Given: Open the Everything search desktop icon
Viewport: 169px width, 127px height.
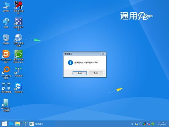Looking at the screenshot, I should (6, 72).
